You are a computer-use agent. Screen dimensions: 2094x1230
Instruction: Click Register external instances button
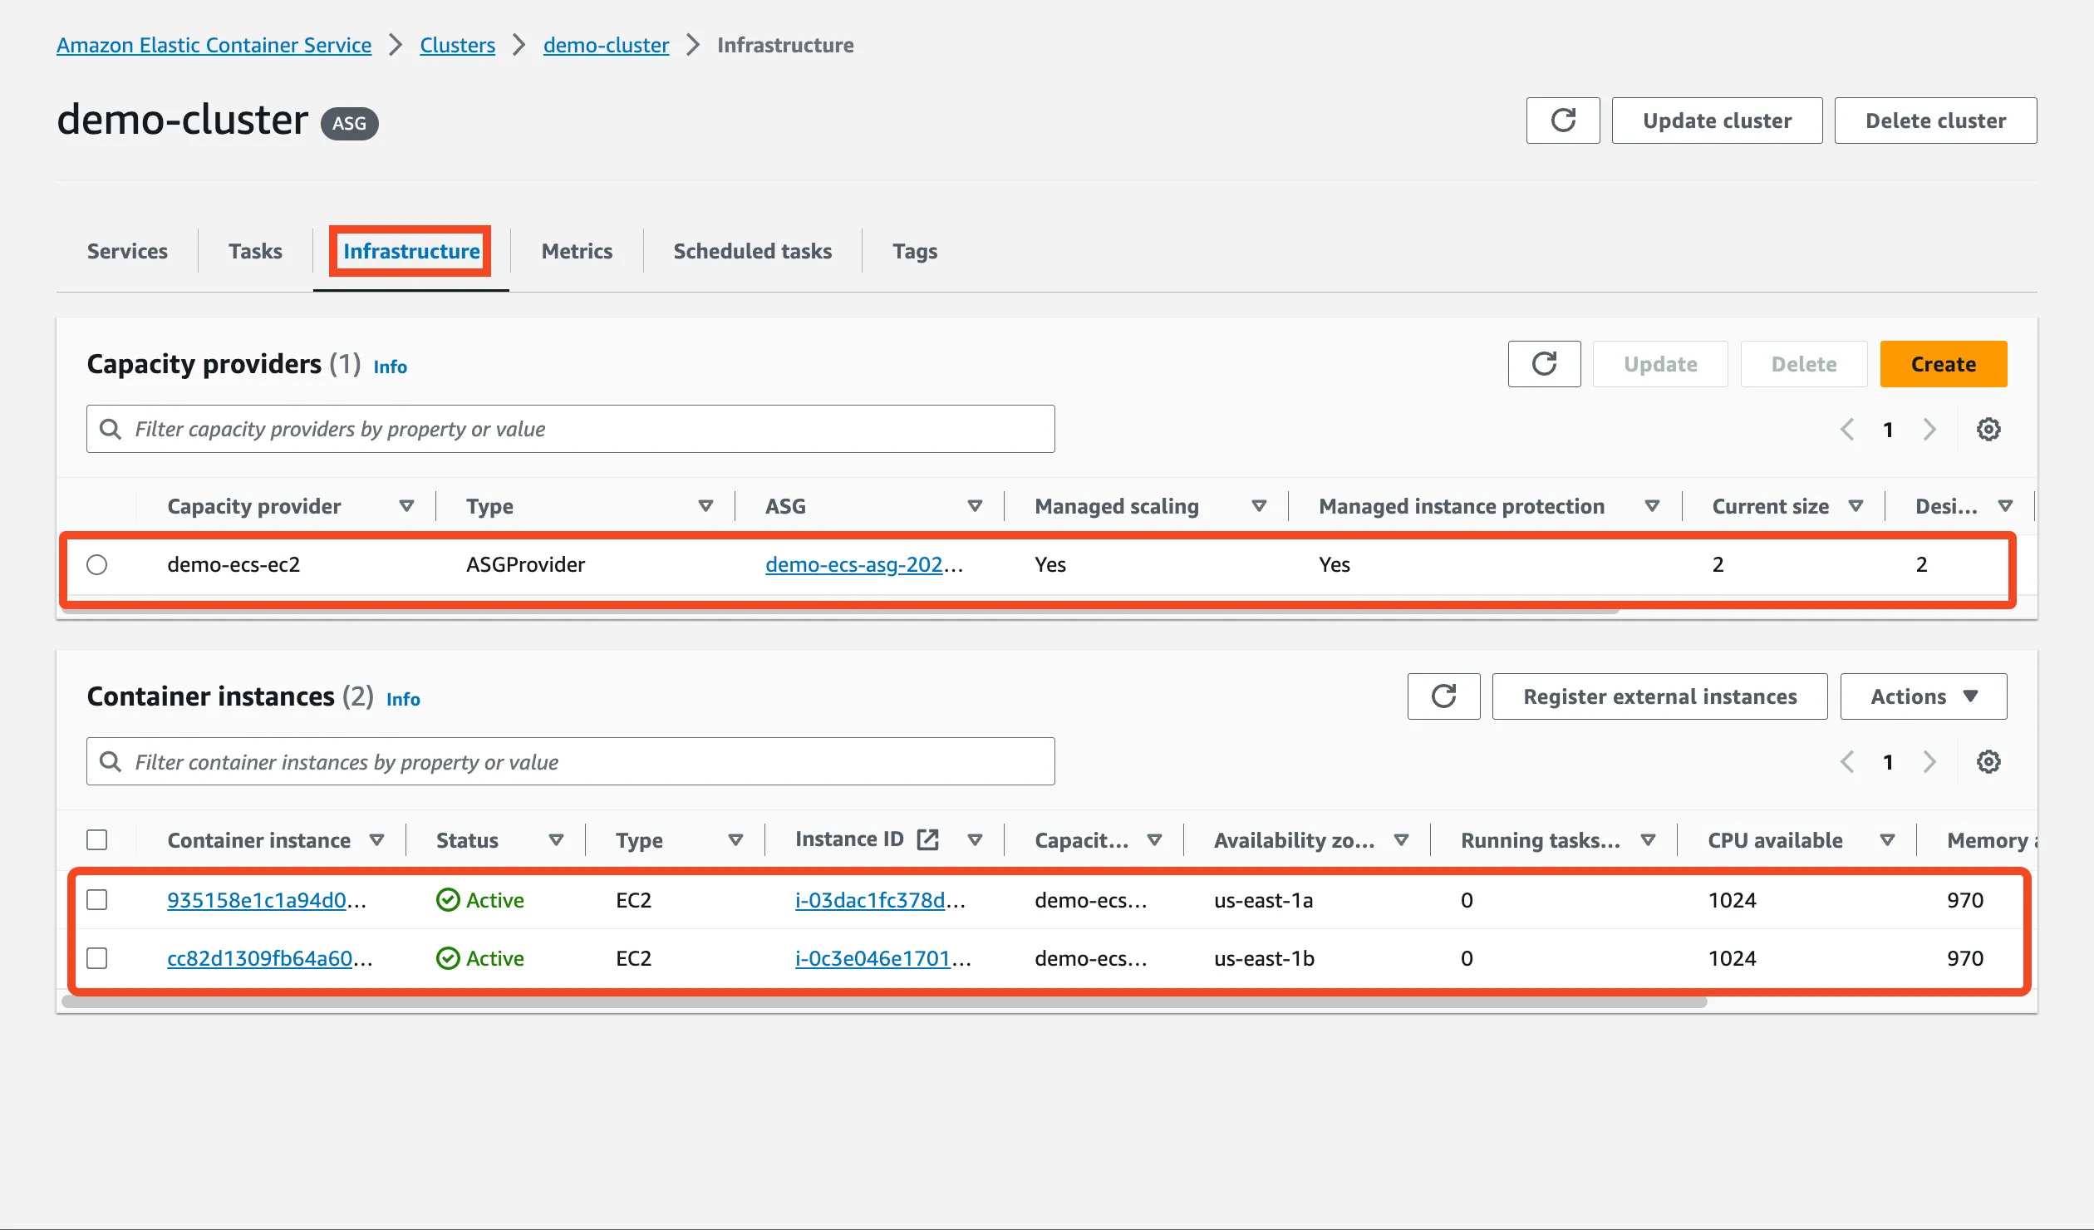tap(1659, 696)
